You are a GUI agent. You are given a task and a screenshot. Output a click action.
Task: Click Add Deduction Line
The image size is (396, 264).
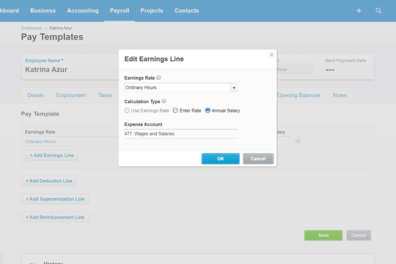click(49, 181)
